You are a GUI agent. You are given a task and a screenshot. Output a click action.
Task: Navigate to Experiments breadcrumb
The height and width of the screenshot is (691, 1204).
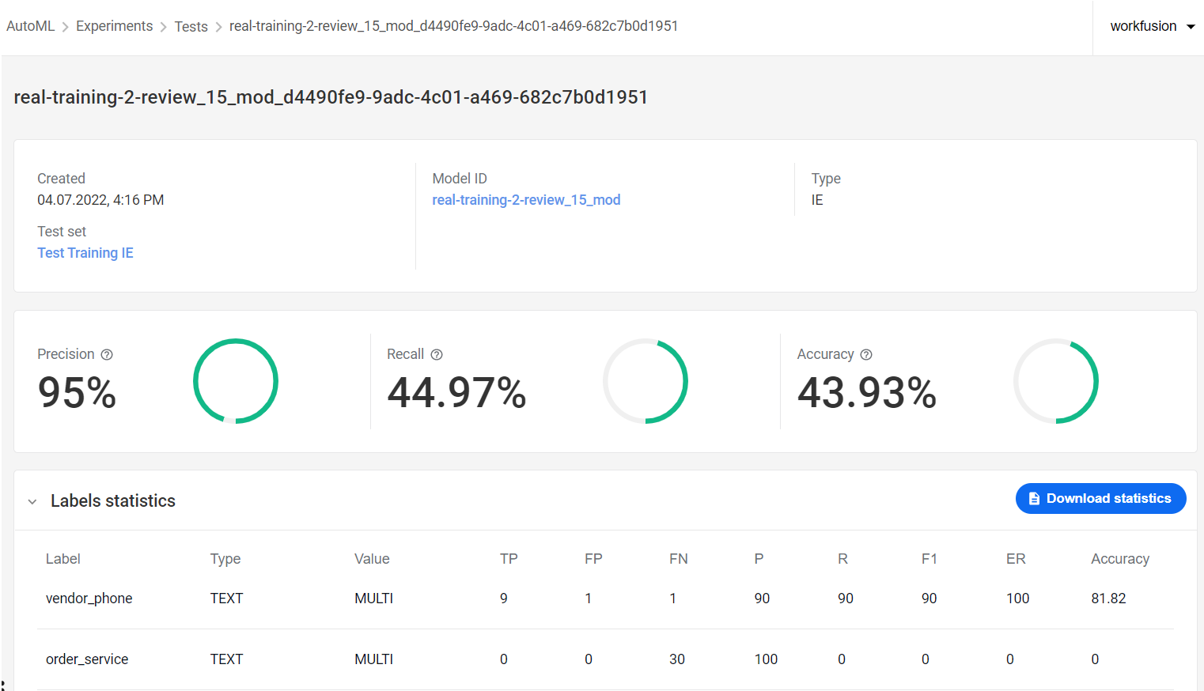115,26
